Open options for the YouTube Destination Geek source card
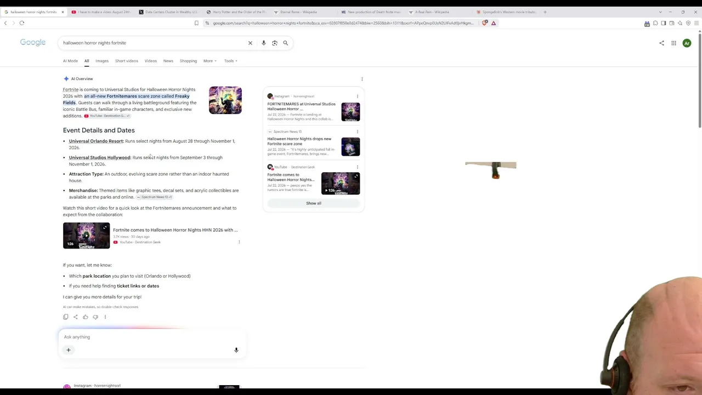702x395 pixels. coord(358,167)
